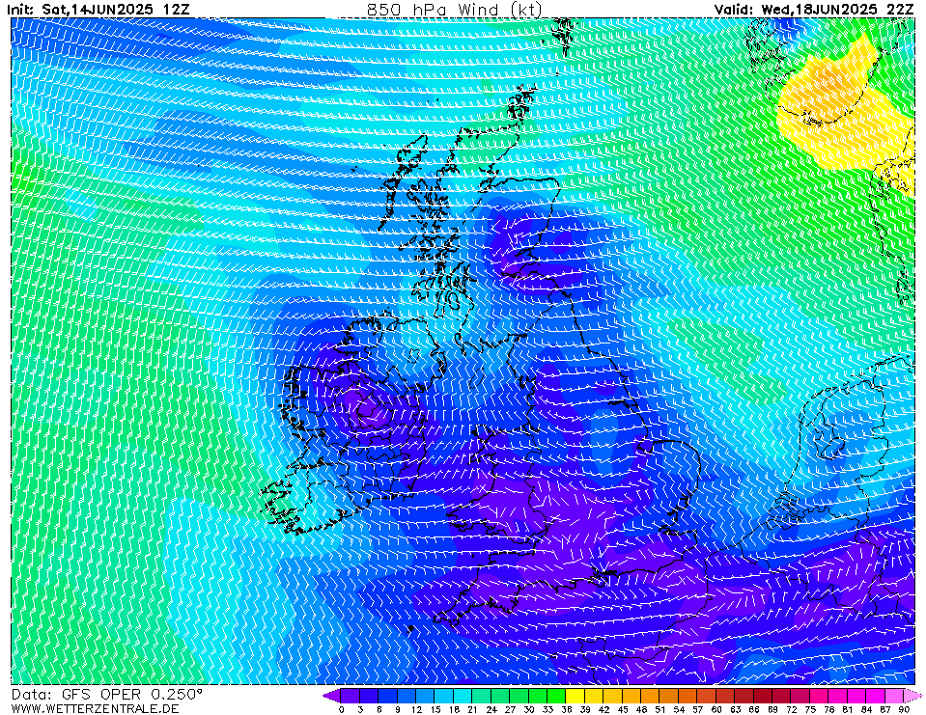Click the legend swatch between 21 and 24
The width and height of the screenshot is (926, 715).
[x=482, y=696]
